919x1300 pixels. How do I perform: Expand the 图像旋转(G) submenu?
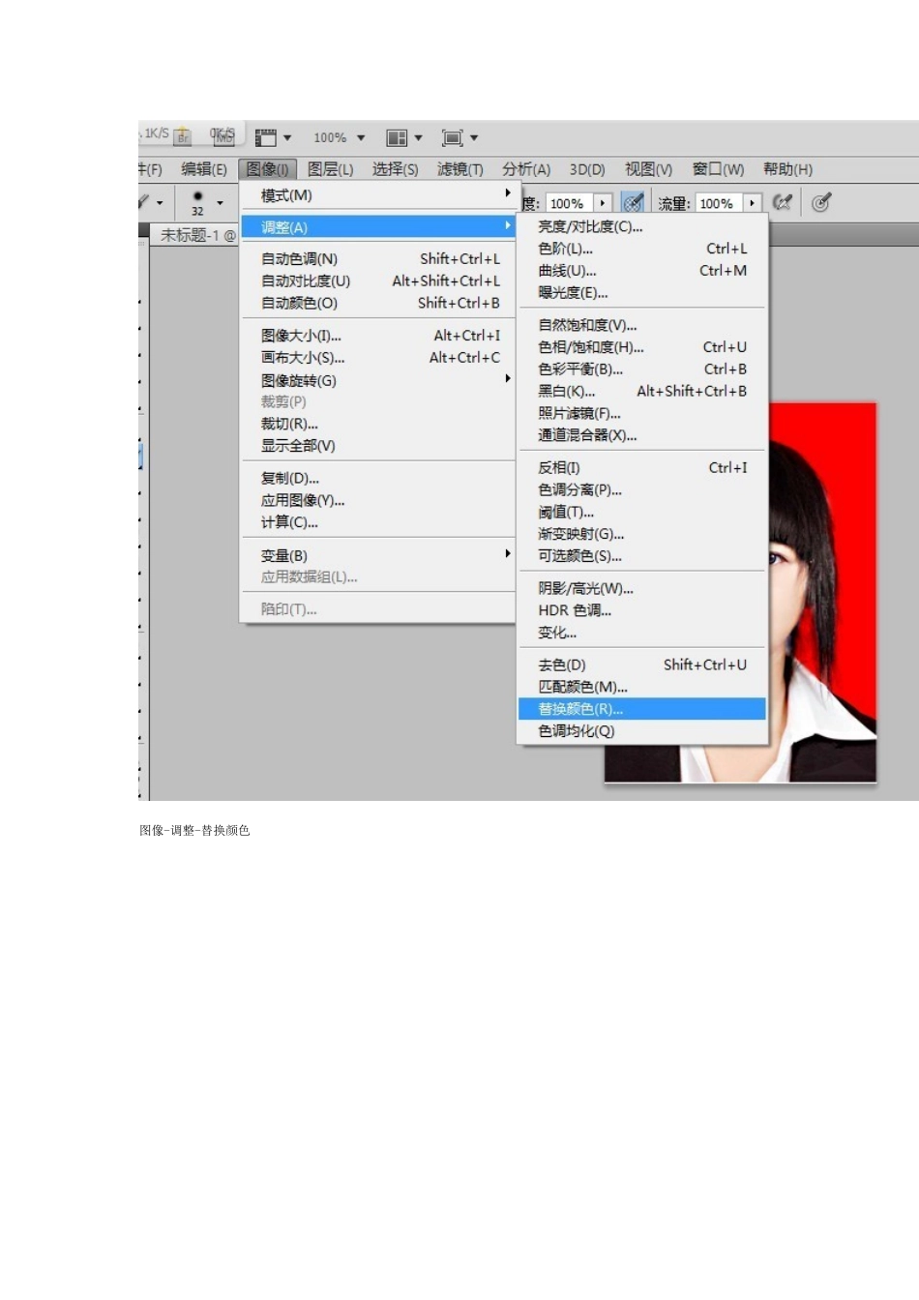click(x=378, y=380)
